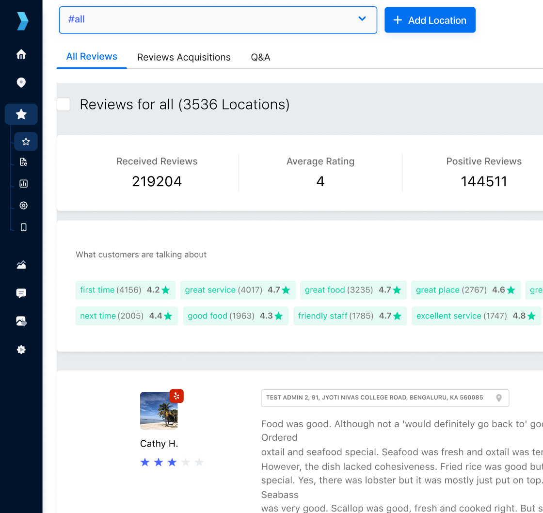This screenshot has height=513, width=543.
Task: Click the Average Rating value 4
Action: pos(320,181)
